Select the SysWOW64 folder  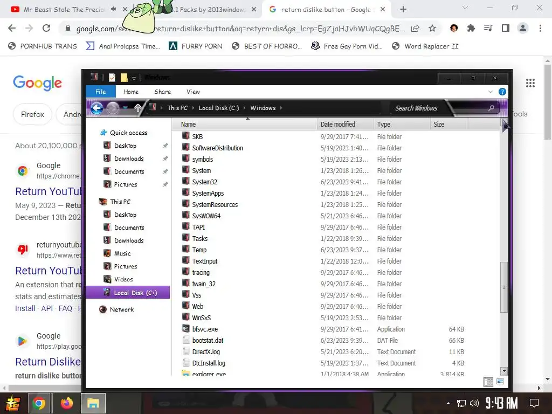coord(206,216)
